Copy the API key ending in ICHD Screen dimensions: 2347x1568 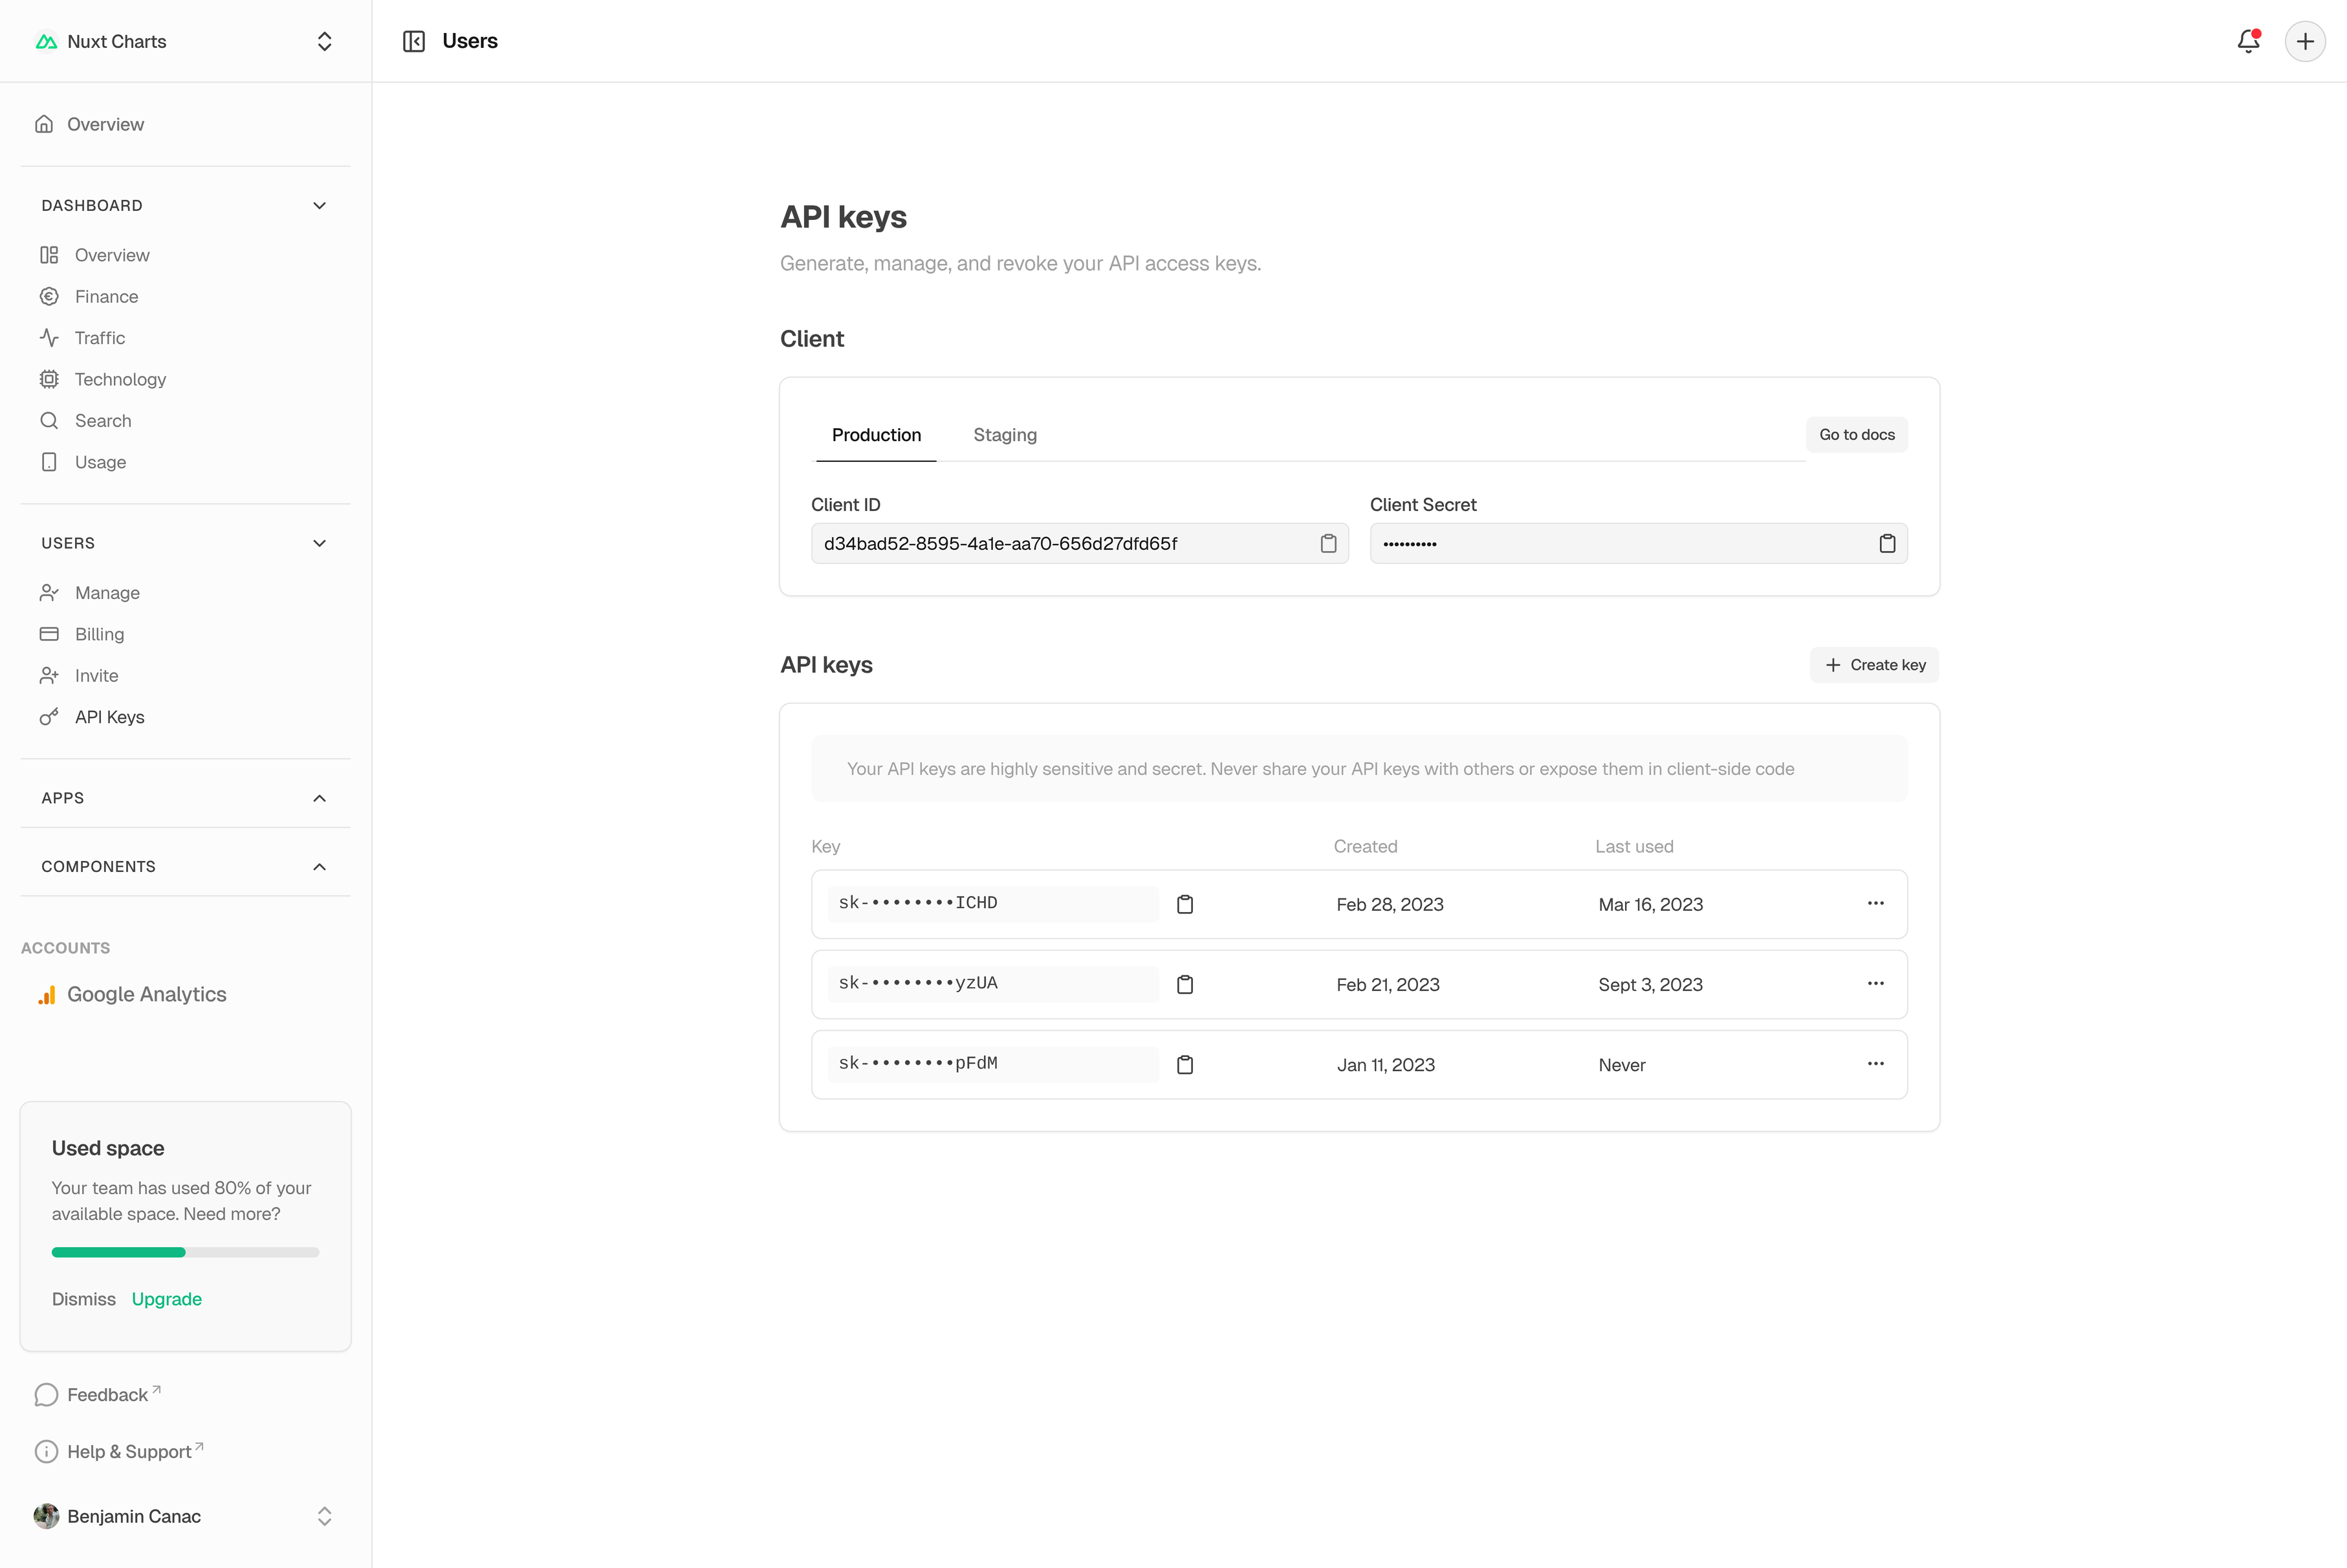(x=1185, y=904)
